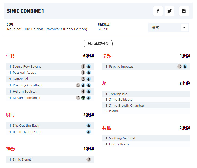Click blue mana icon for Rapid Hybridization
Viewport: 197px width, 168px height.
(x=89, y=132)
